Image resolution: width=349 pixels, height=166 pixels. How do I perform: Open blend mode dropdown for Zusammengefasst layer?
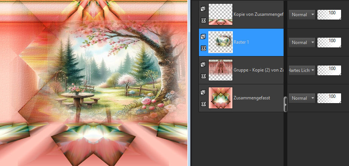click(x=302, y=98)
